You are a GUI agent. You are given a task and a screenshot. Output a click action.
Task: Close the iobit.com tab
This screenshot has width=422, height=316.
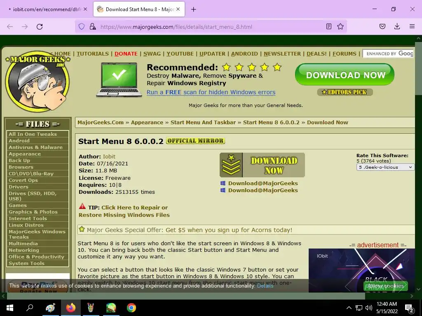(x=85, y=9)
